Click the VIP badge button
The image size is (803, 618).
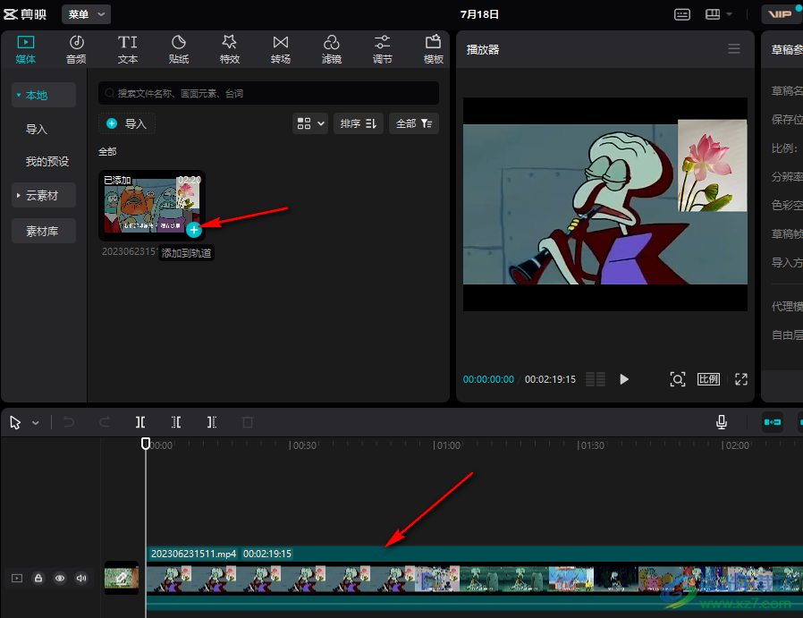tap(781, 14)
